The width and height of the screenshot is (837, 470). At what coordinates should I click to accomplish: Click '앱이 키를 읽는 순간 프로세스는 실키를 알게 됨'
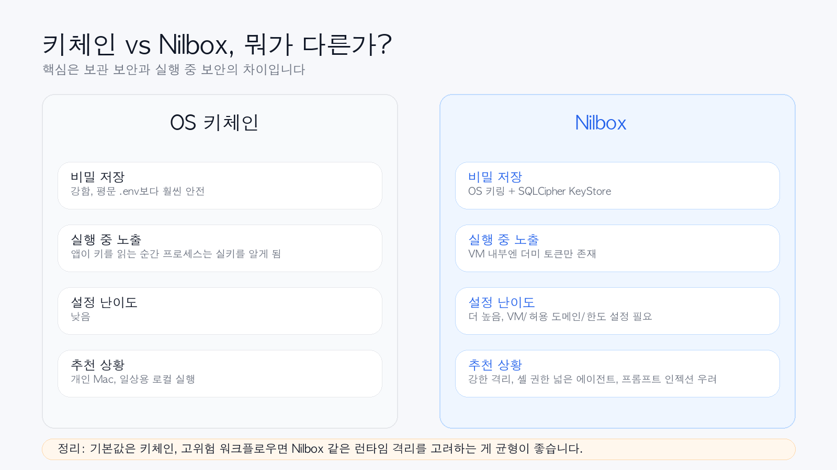point(176,254)
